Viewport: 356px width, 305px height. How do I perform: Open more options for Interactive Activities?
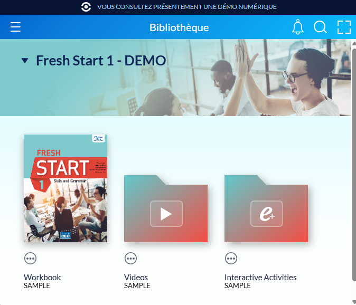point(231,258)
